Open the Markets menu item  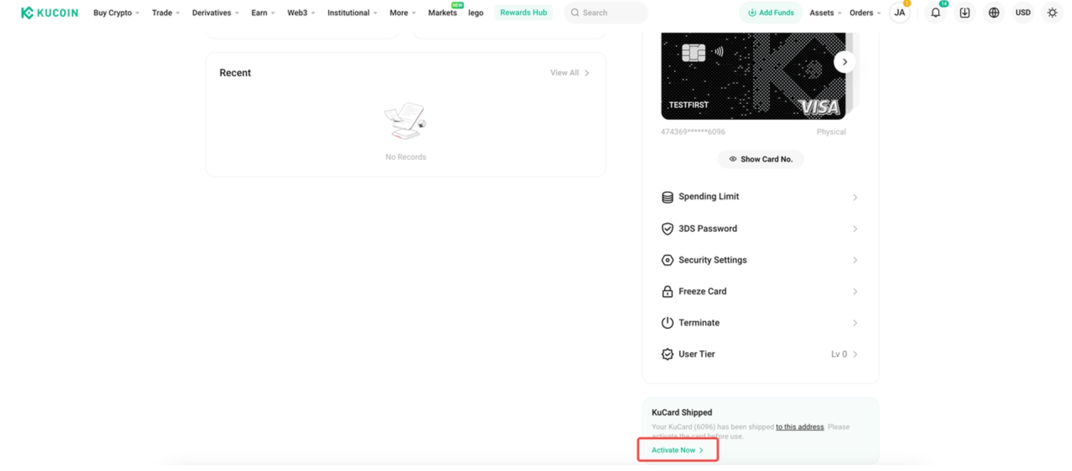click(x=442, y=13)
